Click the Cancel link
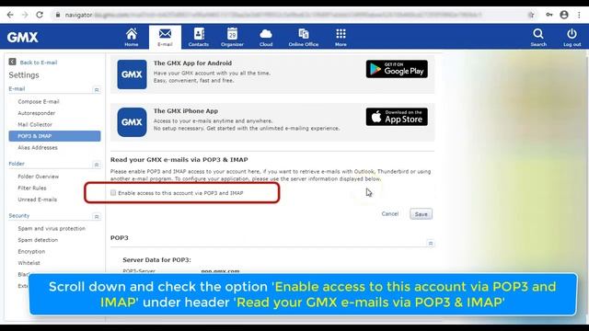Viewport: 589px width, 331px height. [390, 214]
